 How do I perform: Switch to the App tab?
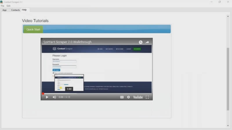(x=4, y=10)
